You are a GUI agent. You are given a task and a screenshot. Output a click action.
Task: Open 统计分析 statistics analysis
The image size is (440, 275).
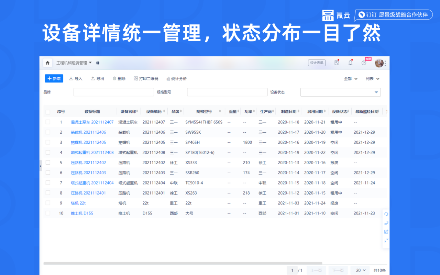(176, 79)
